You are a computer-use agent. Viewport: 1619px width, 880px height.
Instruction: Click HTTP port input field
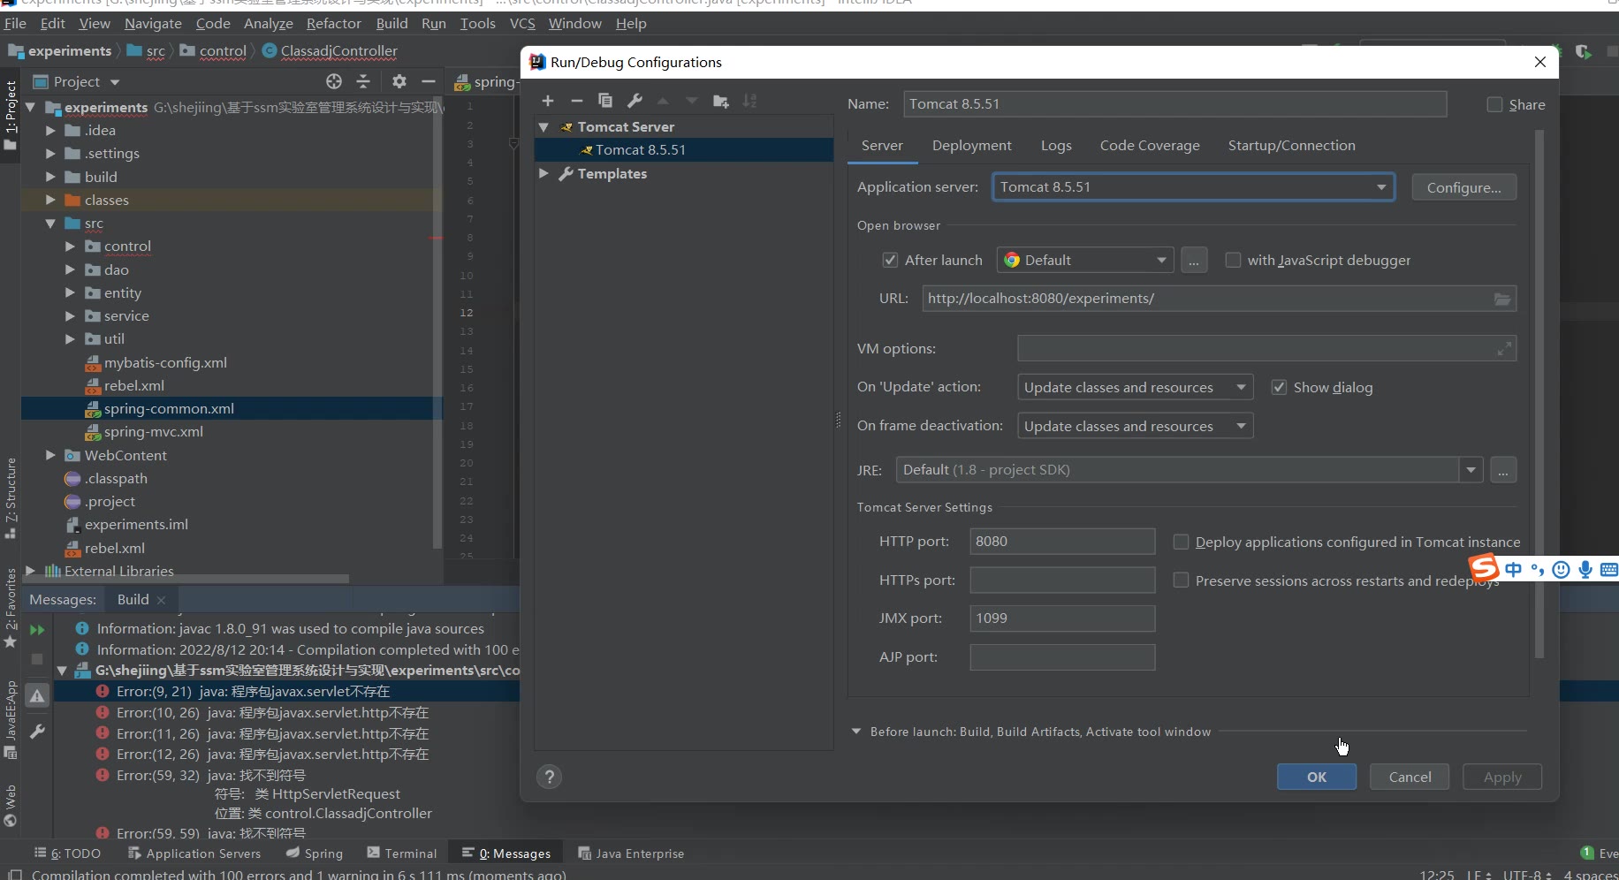tap(1062, 542)
